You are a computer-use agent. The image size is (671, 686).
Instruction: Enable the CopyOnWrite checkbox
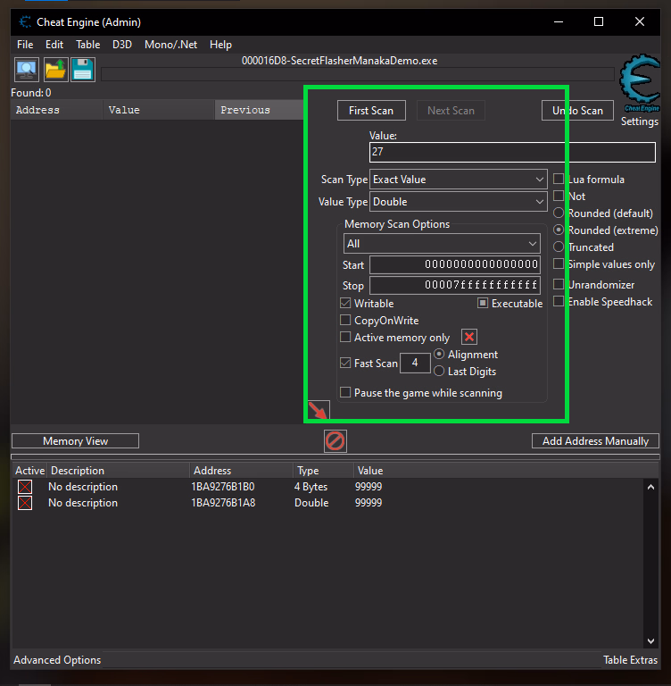coord(345,321)
